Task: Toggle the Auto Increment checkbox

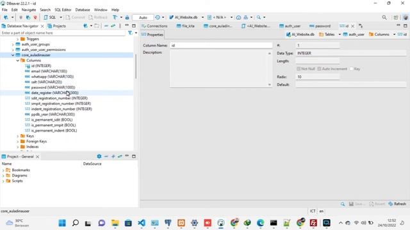Action: 319,69
